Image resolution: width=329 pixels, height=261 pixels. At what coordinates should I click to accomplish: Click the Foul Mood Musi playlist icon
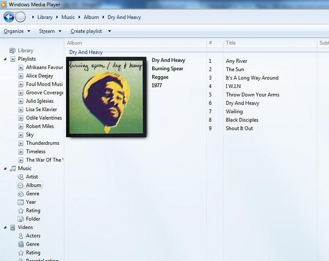click(21, 84)
